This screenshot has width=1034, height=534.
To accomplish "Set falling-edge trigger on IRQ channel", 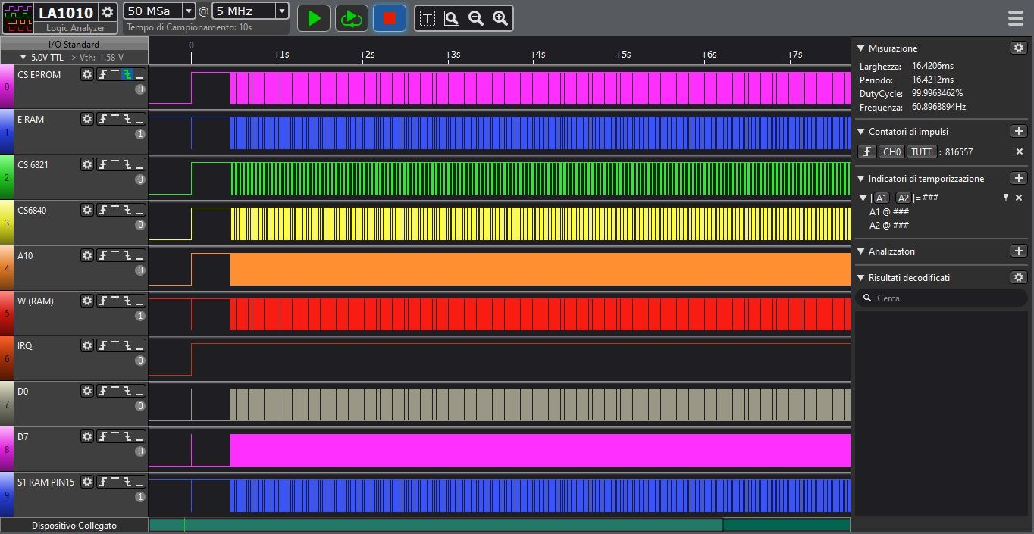I will point(127,345).
